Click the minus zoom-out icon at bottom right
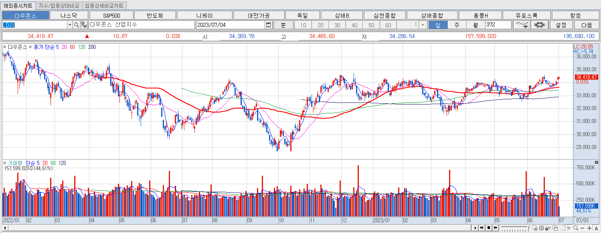Viewport: 601px width, 233px height. (x=582, y=228)
